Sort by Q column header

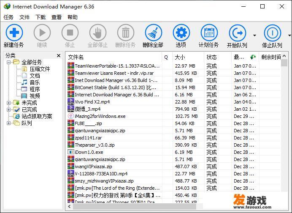[167, 57]
